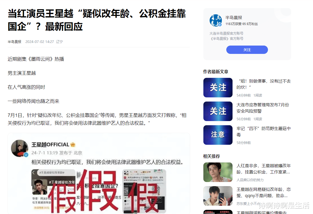The height and width of the screenshot is (214, 313).
Task: Open 大连市应急管理局发布7月份安全风险预警 article
Action: point(263,108)
